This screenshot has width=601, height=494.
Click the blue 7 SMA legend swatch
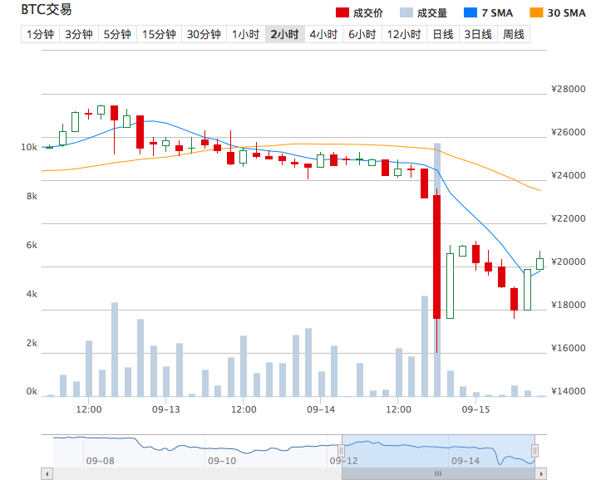click(470, 12)
